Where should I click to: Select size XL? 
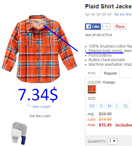click(x=126, y=106)
